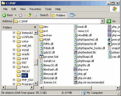The image size is (121, 96).
Task: Select install.txt text file icon
Action: (41, 61)
